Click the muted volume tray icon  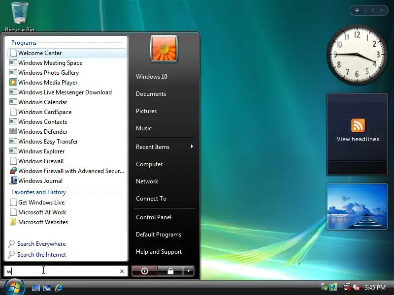point(356,287)
